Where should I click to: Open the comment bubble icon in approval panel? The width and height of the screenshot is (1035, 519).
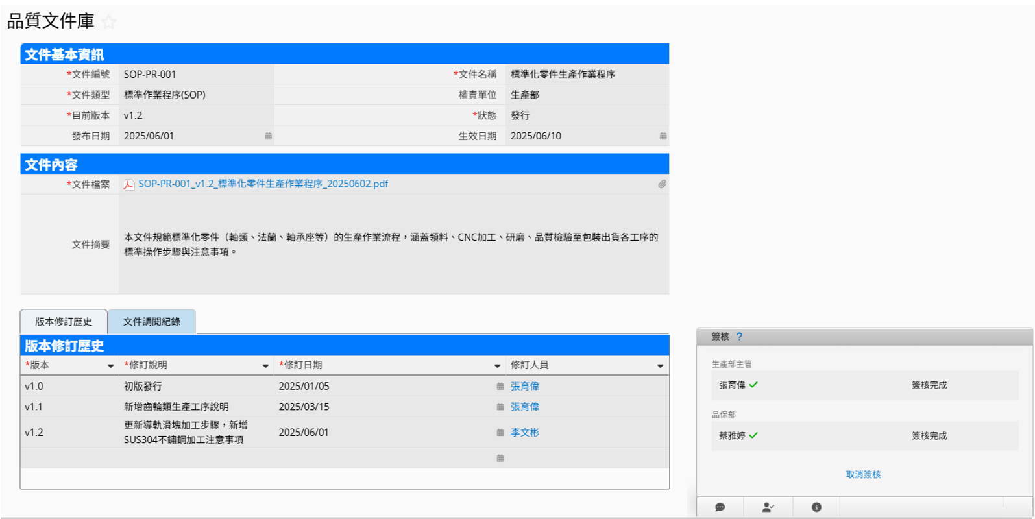[720, 507]
